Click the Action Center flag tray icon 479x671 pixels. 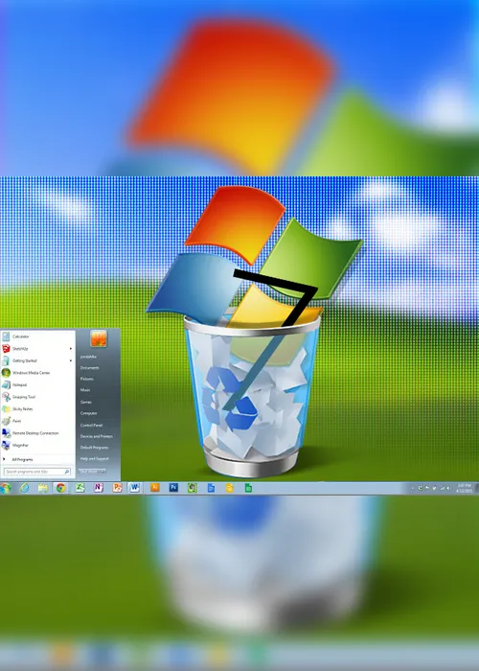[x=427, y=488]
